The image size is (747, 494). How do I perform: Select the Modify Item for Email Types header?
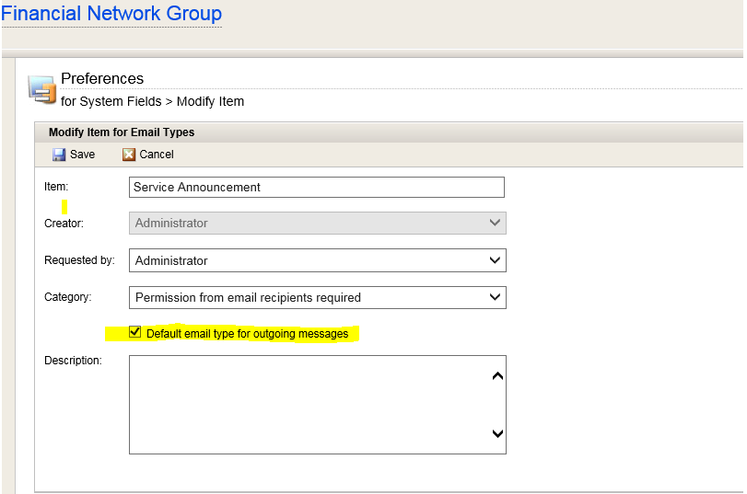pyautogui.click(x=122, y=132)
